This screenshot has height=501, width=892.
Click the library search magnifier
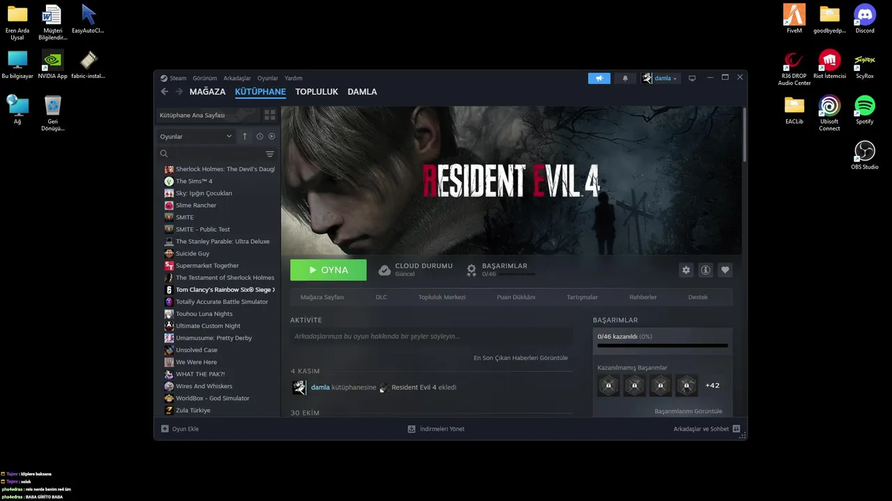pos(164,154)
